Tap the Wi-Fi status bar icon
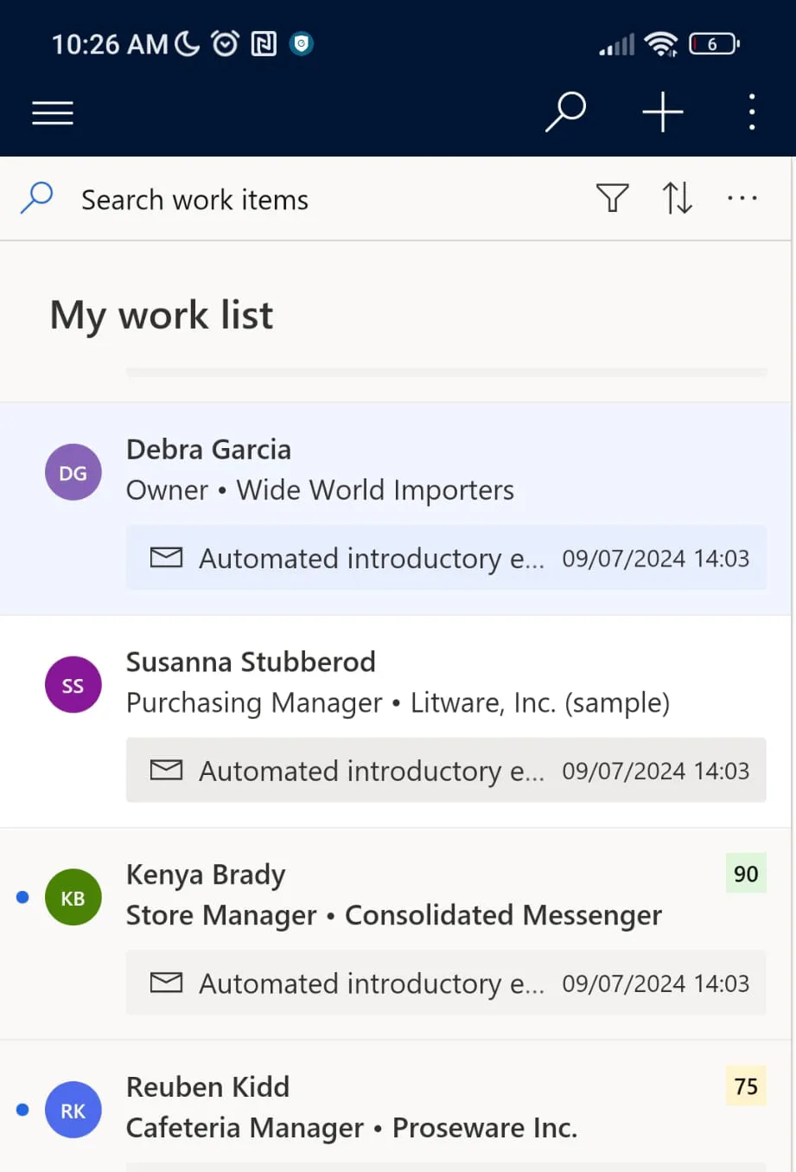 [662, 43]
